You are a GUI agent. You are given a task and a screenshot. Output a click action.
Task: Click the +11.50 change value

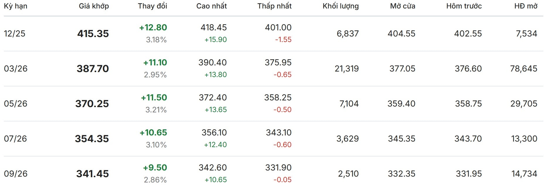(x=154, y=98)
